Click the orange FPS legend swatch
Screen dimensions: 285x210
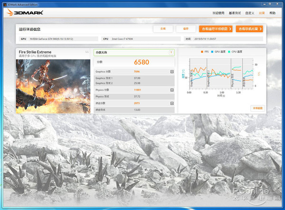click(x=202, y=52)
